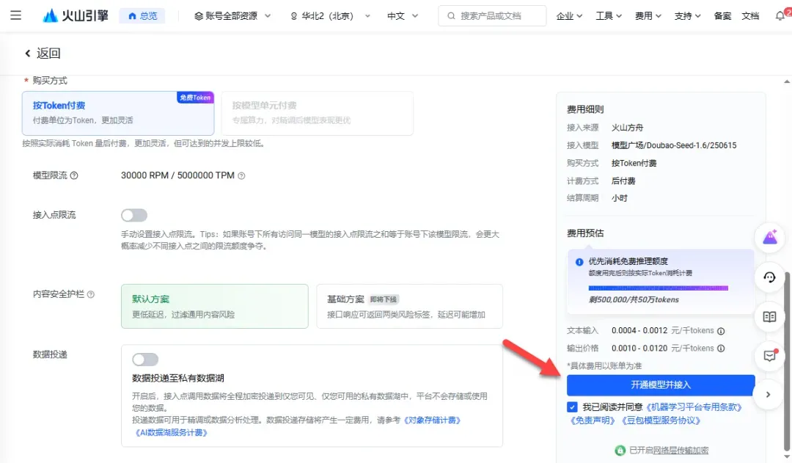Click help icon next to 模型限流
This screenshot has width=792, height=463.
(74, 175)
